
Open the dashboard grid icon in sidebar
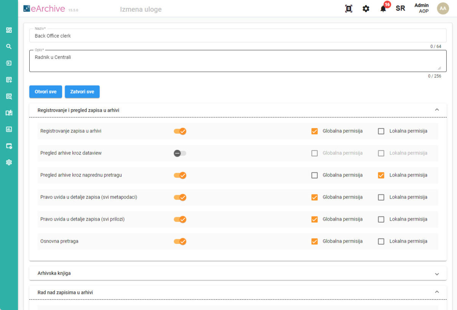9,30
